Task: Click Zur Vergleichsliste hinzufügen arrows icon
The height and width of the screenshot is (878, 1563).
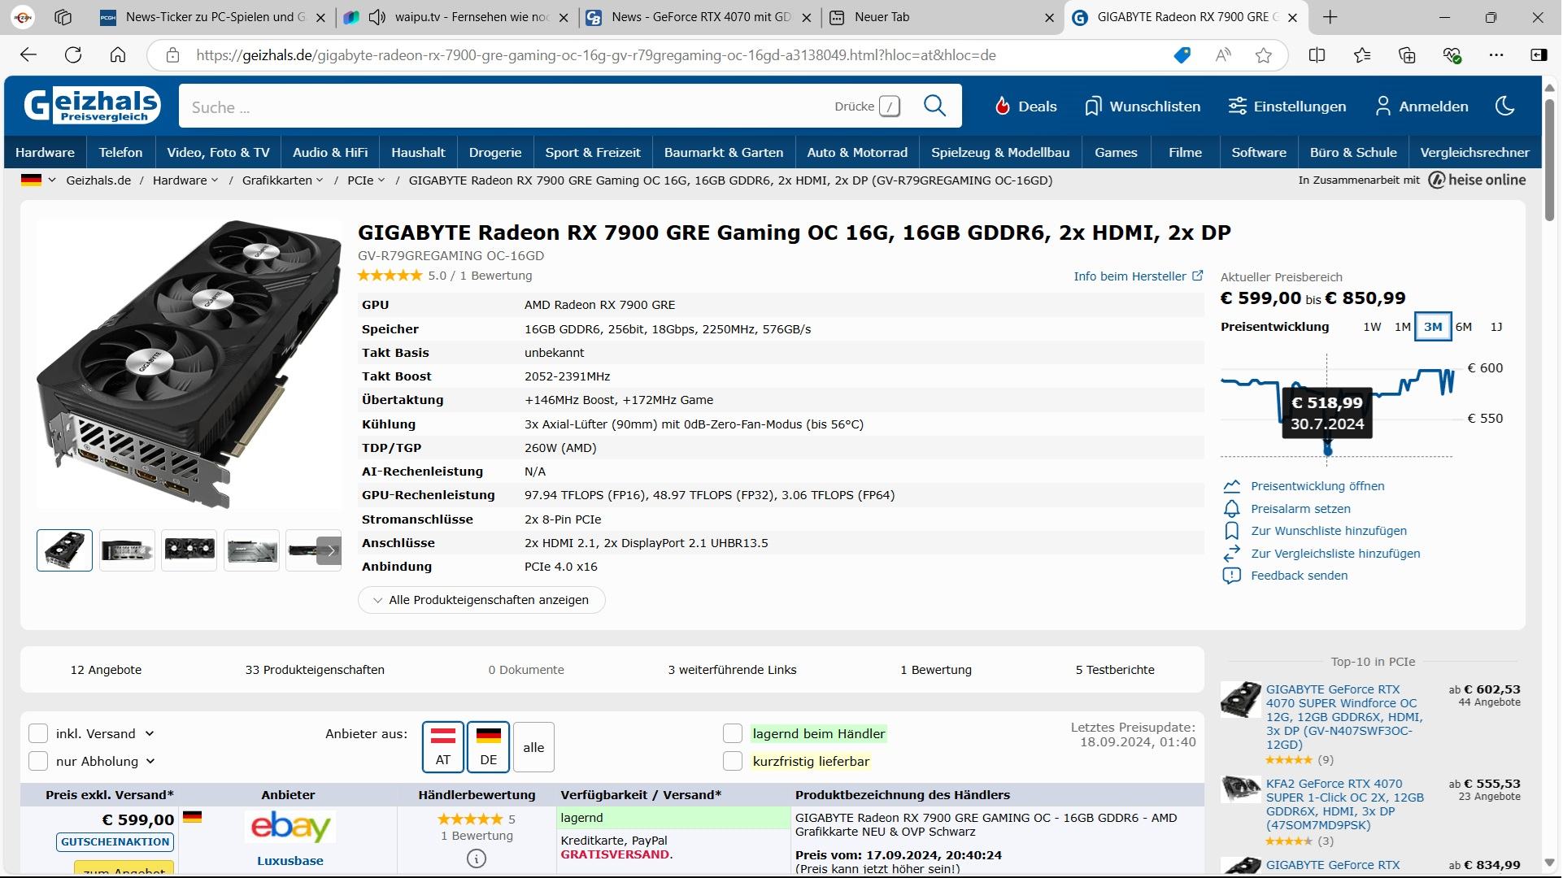Action: point(1231,554)
